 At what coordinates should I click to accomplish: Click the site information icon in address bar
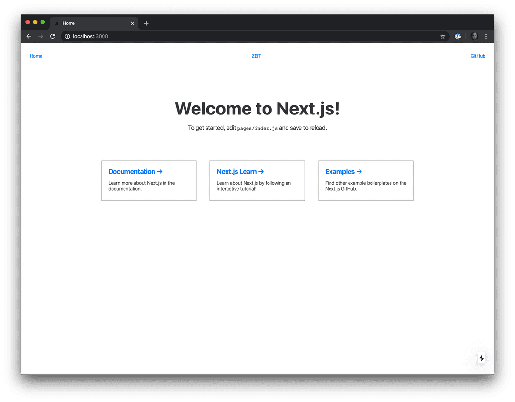67,36
